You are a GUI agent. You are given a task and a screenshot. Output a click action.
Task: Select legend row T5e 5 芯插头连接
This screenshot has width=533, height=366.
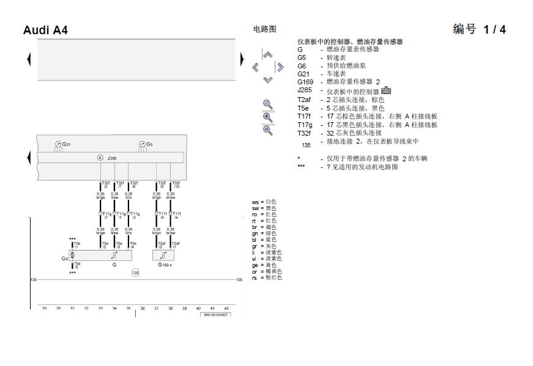[x=341, y=108]
